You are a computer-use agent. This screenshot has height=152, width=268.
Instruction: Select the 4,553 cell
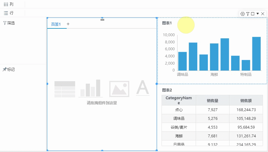coord(213,127)
